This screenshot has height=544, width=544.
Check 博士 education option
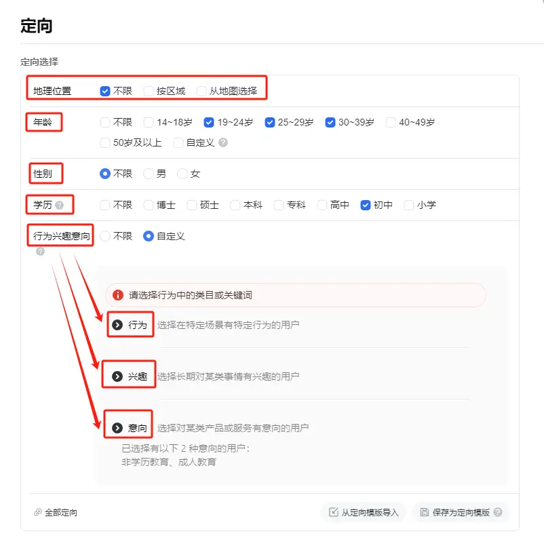(x=149, y=205)
